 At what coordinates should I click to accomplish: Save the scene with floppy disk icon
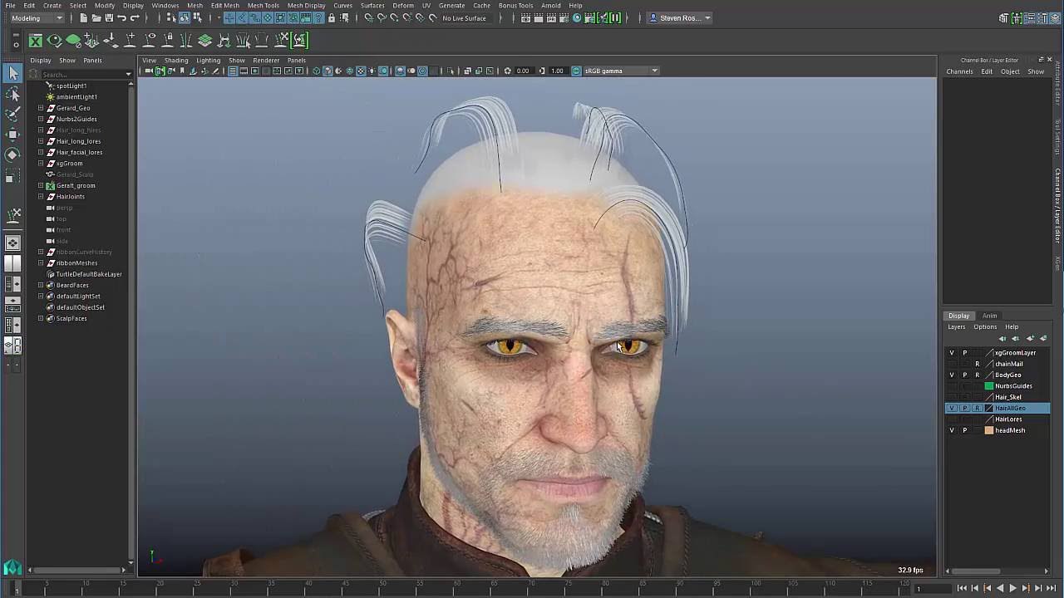point(109,17)
